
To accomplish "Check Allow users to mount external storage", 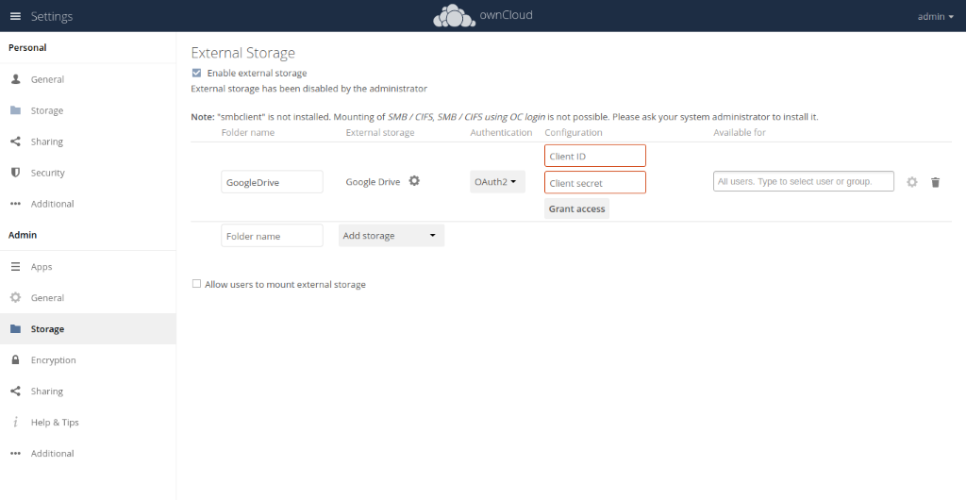I will [x=196, y=284].
